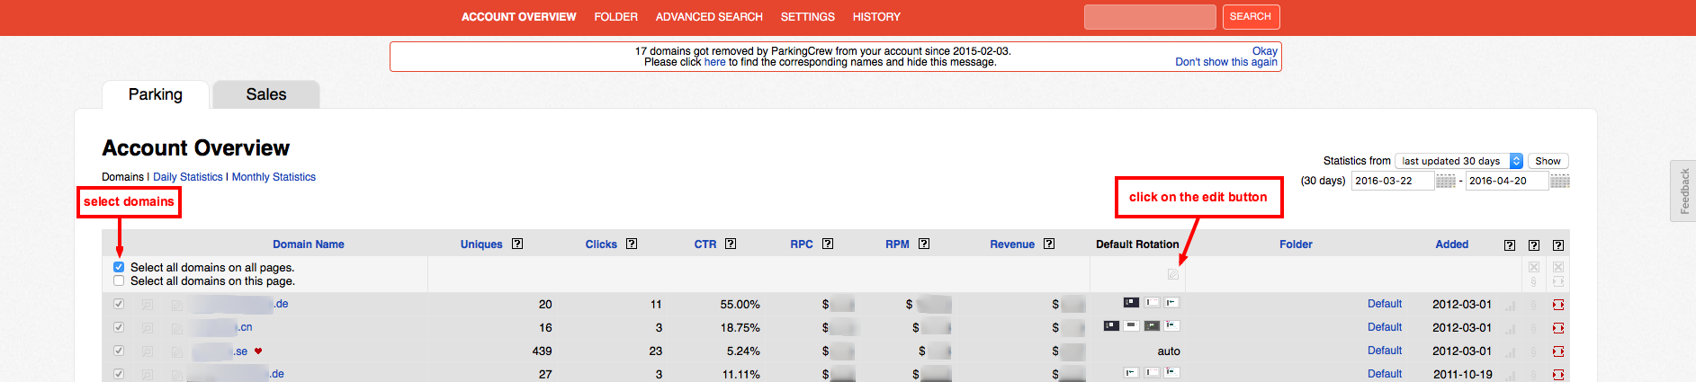Click the red icon on the first domain row
Screen dimensions: 1696x382
(x=1557, y=305)
